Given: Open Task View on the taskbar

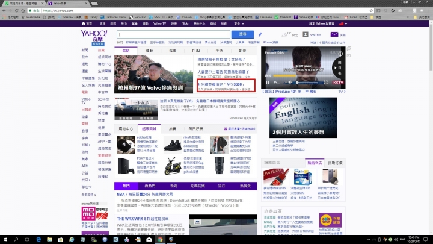Looking at the screenshot, I should click(27, 239).
